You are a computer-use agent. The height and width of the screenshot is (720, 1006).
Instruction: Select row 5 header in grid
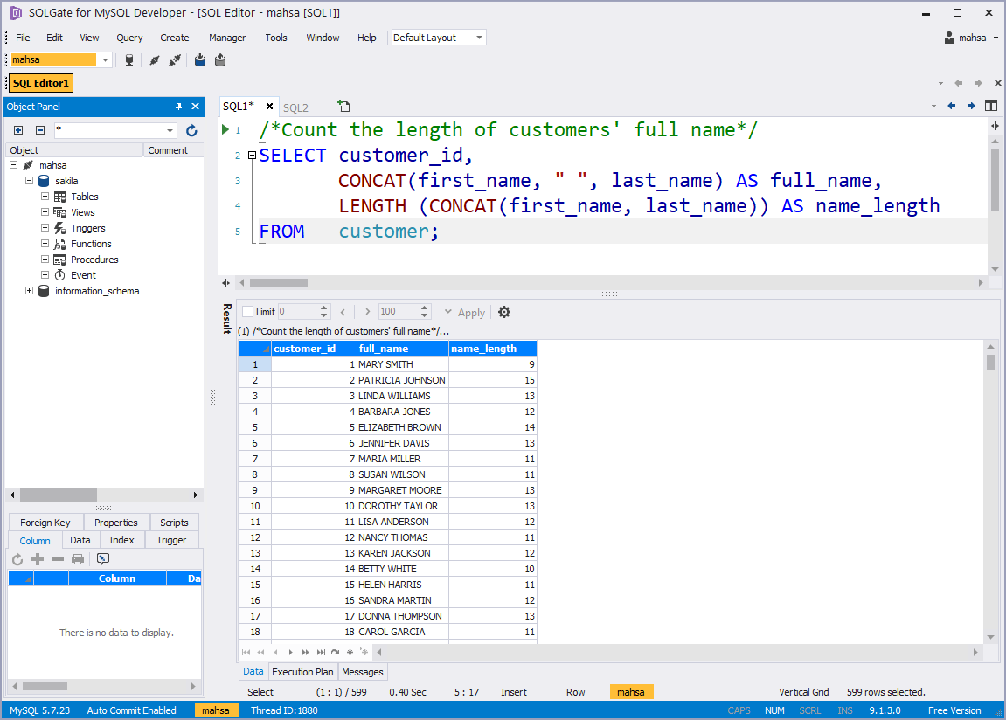click(x=254, y=427)
